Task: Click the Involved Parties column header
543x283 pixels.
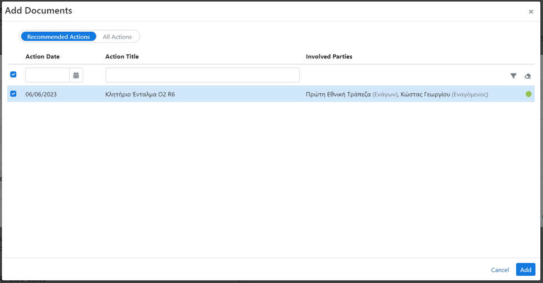Action: (329, 56)
